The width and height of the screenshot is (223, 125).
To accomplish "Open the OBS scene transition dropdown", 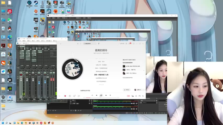I will (x=147, y=101).
